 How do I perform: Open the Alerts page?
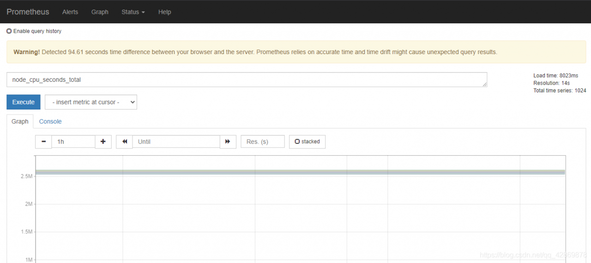pyautogui.click(x=70, y=12)
